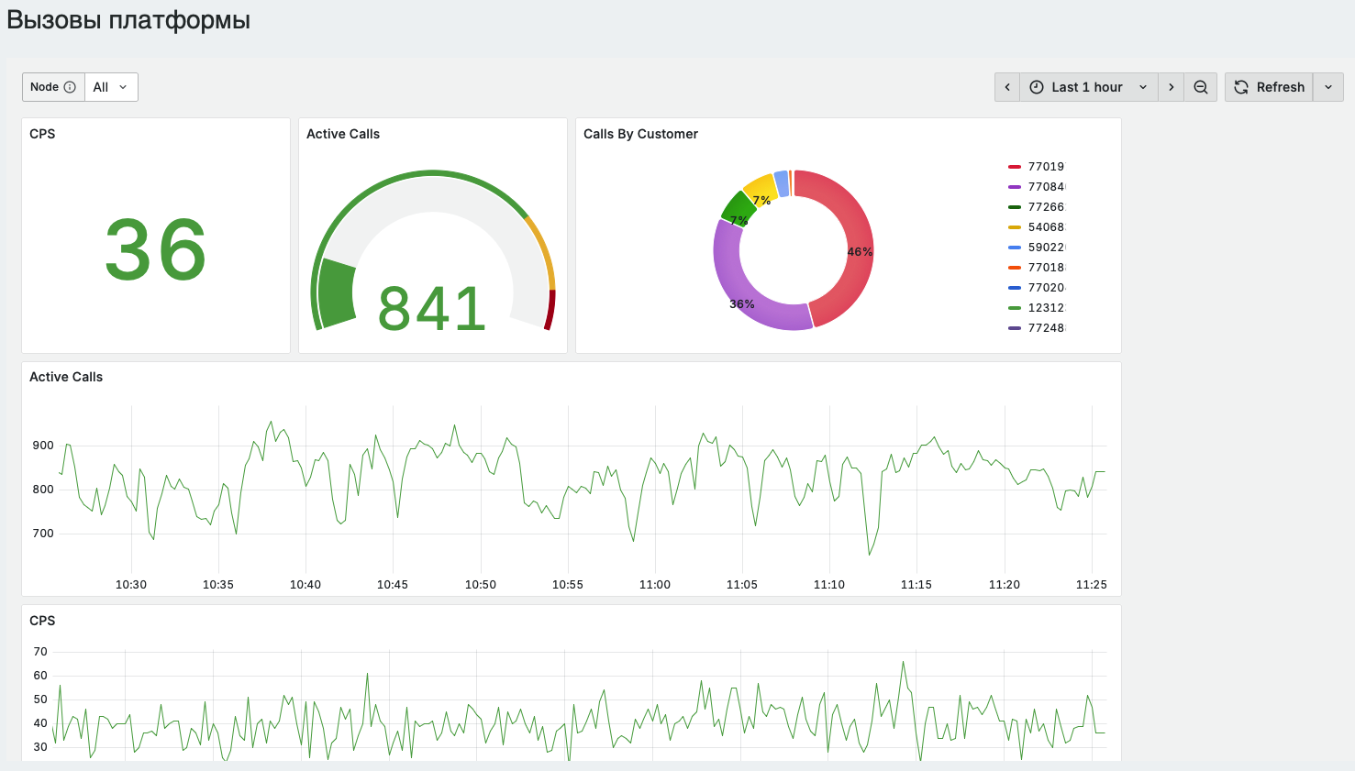Click the Active Calls graph panel title
The width and height of the screenshot is (1355, 771).
pyautogui.click(x=66, y=377)
